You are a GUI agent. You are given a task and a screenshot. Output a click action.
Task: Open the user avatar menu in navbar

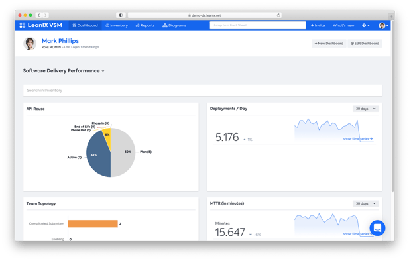[x=383, y=25]
